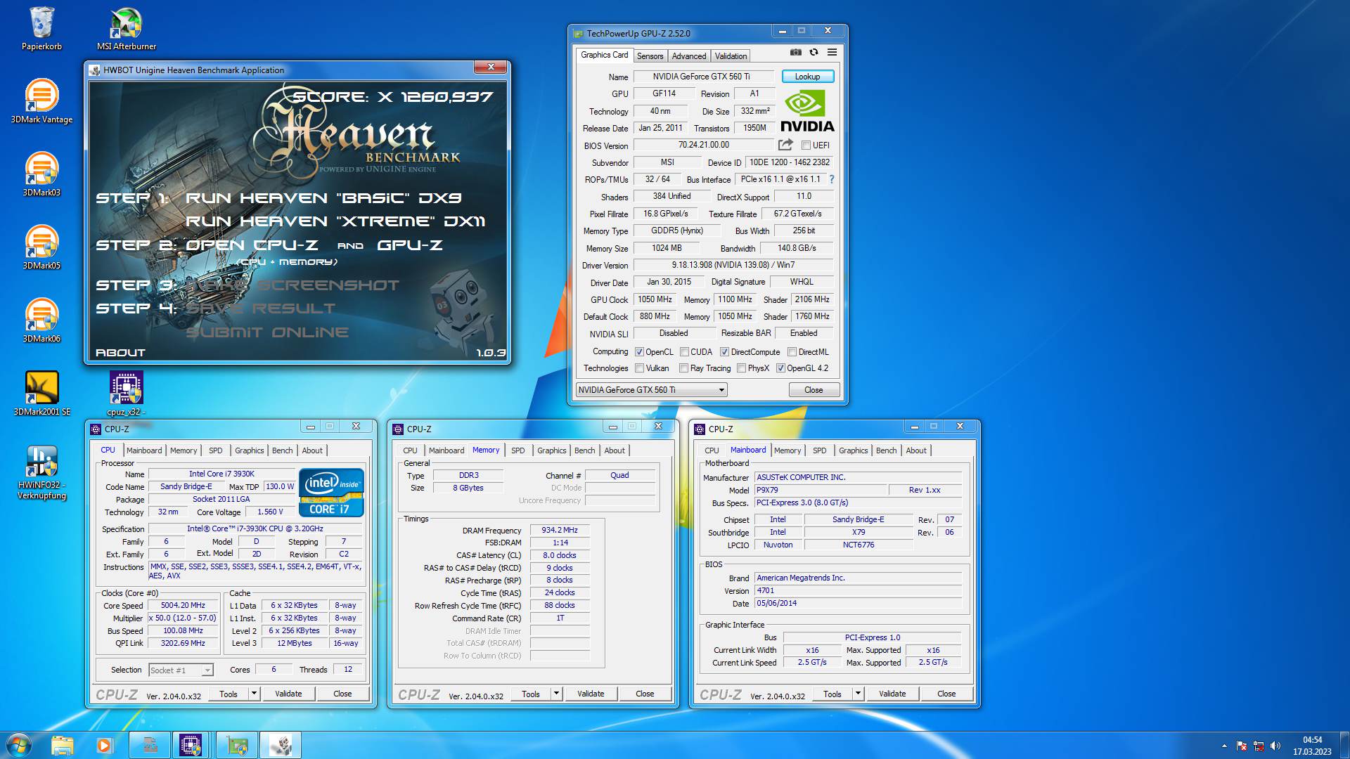Open the GPU-Z hamburger menu icon

pos(832,52)
